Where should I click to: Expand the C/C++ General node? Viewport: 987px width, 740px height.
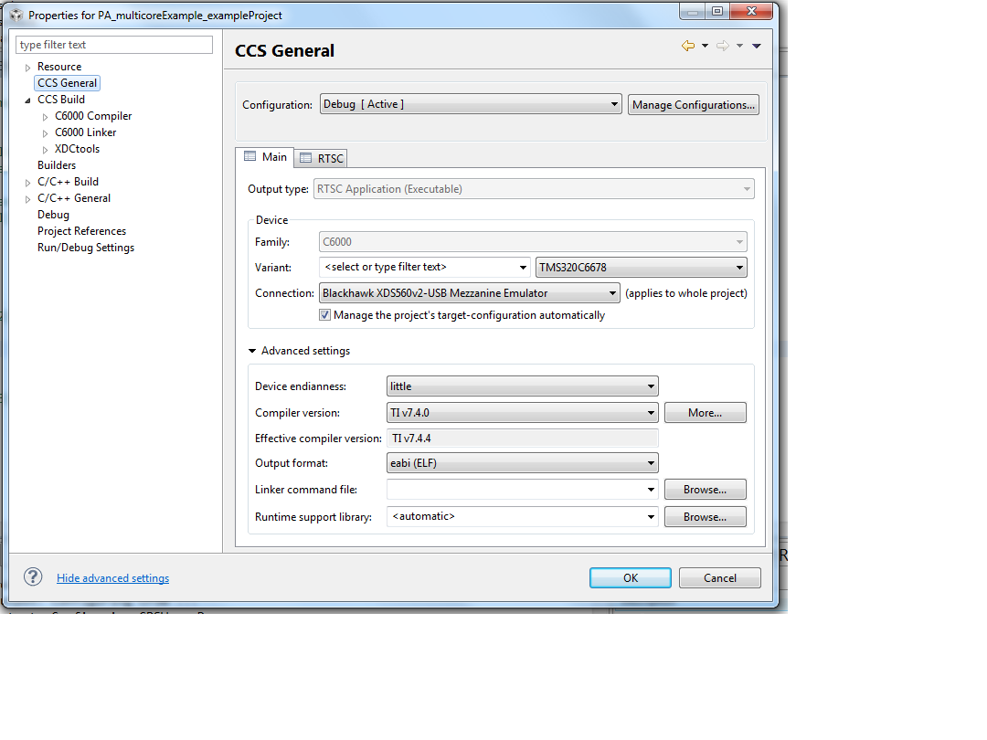[27, 199]
